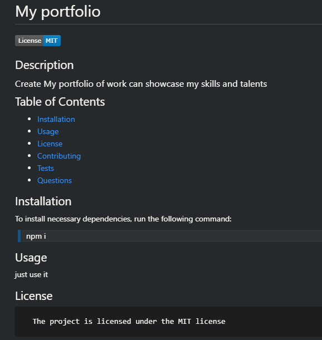
Task: Click the License section heading
Action: [34, 296]
